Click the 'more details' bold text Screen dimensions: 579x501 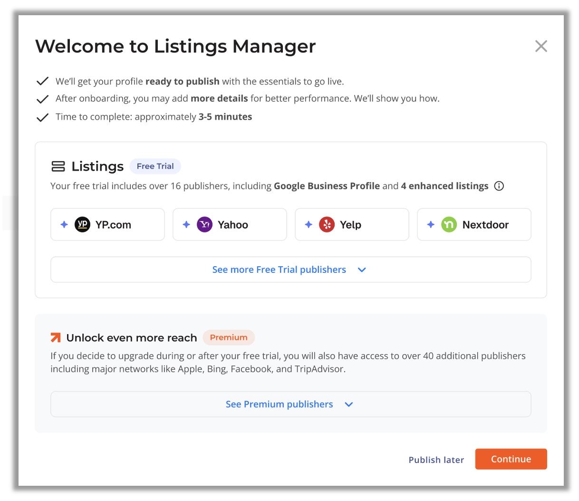tap(219, 98)
